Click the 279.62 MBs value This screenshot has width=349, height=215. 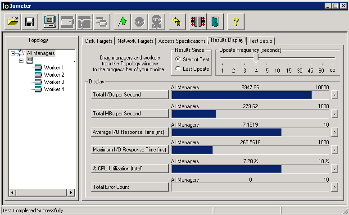point(250,106)
